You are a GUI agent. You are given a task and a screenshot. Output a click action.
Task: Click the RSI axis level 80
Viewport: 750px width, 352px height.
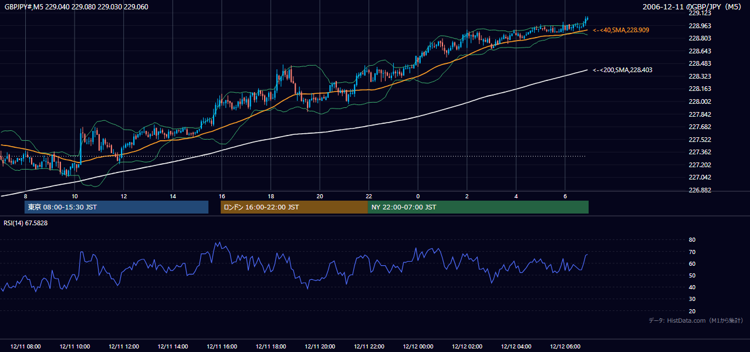point(692,240)
